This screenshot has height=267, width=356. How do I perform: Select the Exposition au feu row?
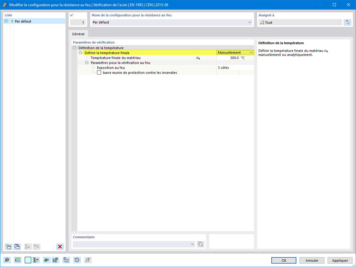111,68
